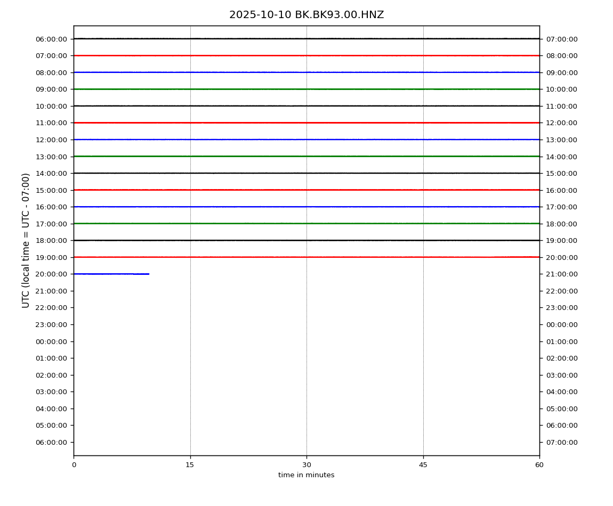This screenshot has width=613, height=506.
Task: Click the red trace at 19:00:00 UTC
Action: coord(307,257)
